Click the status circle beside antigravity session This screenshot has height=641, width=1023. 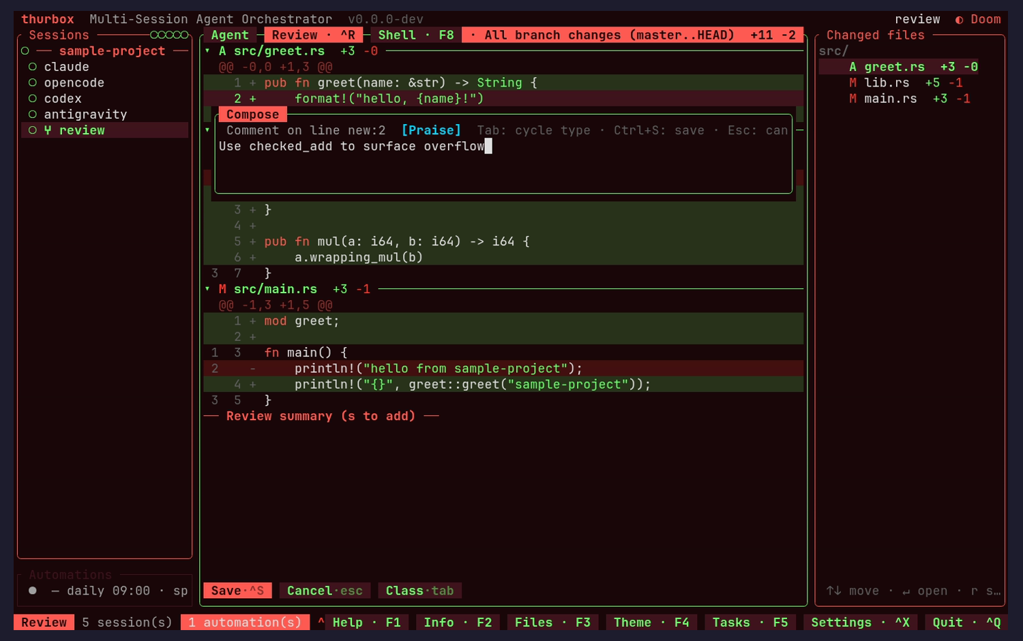click(32, 115)
